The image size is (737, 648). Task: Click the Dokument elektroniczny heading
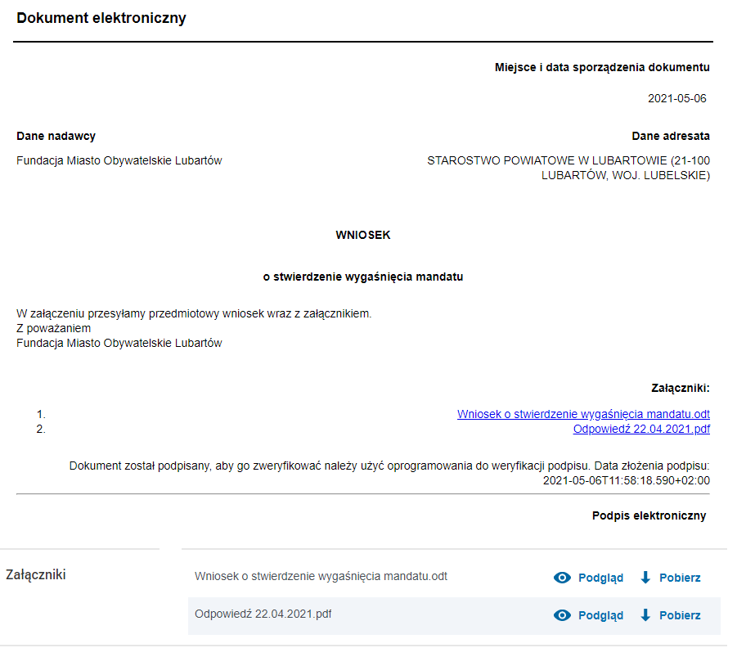tap(101, 18)
